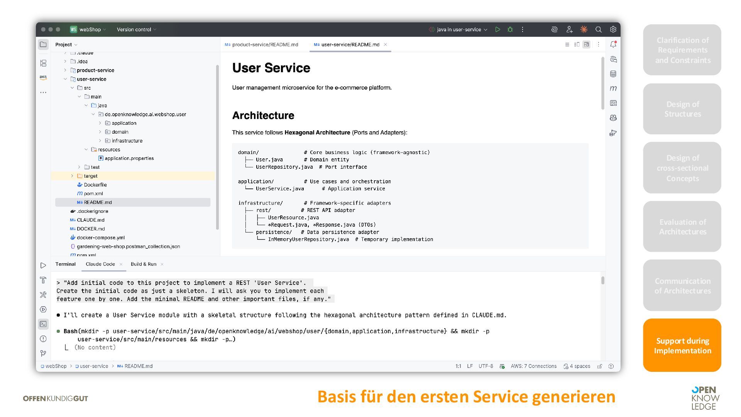The height and width of the screenshot is (417, 741).
Task: Open AWS Toolkit sidebar icon
Action: [x=43, y=77]
